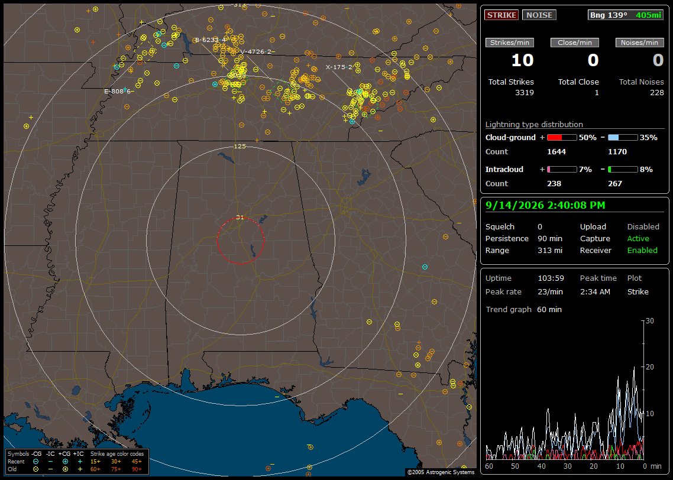Click the Recent -CG legend symbol
673x480 pixels.
pos(35,462)
